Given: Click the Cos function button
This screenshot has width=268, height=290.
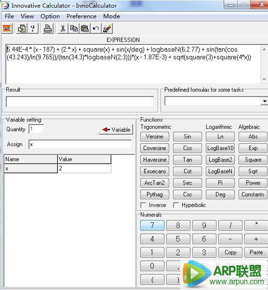Looking at the screenshot, I should [x=188, y=148].
